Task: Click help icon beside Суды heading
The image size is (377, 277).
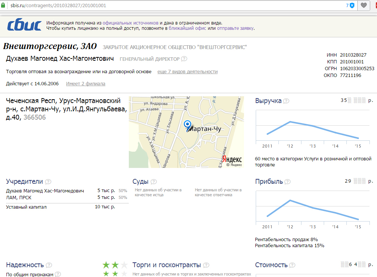Action: coord(153,182)
